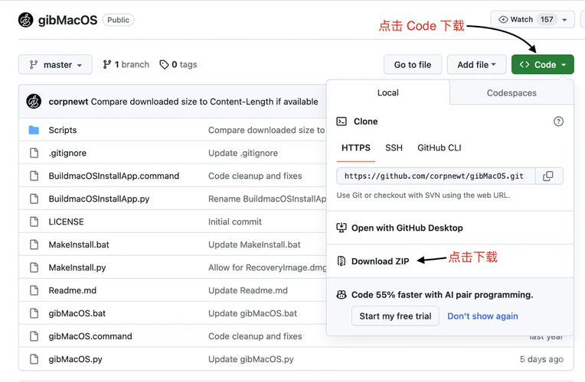This screenshot has width=585, height=382.
Task: Open MakeInstall.bat file
Action: [x=79, y=244]
